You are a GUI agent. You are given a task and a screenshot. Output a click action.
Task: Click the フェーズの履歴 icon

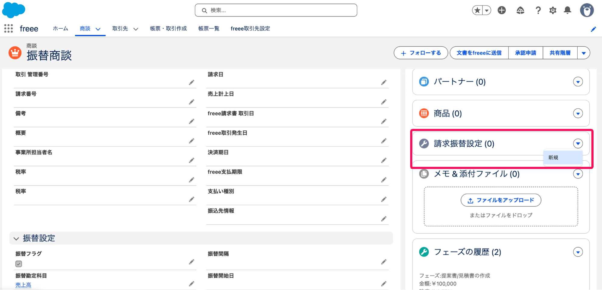click(424, 252)
